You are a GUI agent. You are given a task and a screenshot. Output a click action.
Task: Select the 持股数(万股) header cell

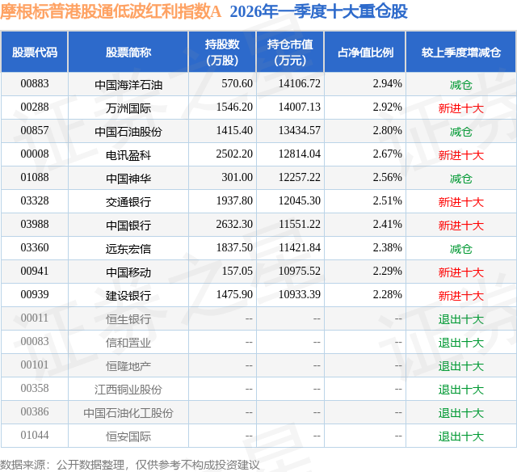222,52
